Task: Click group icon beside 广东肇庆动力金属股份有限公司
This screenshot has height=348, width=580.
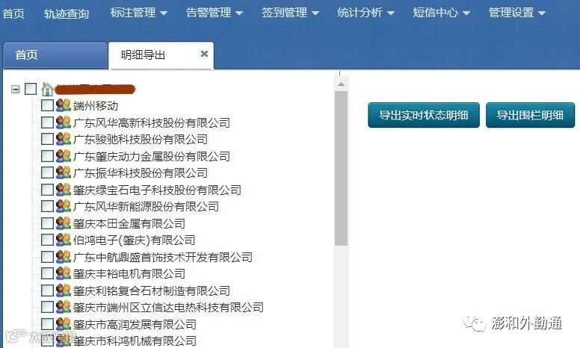Action: pos(64,156)
